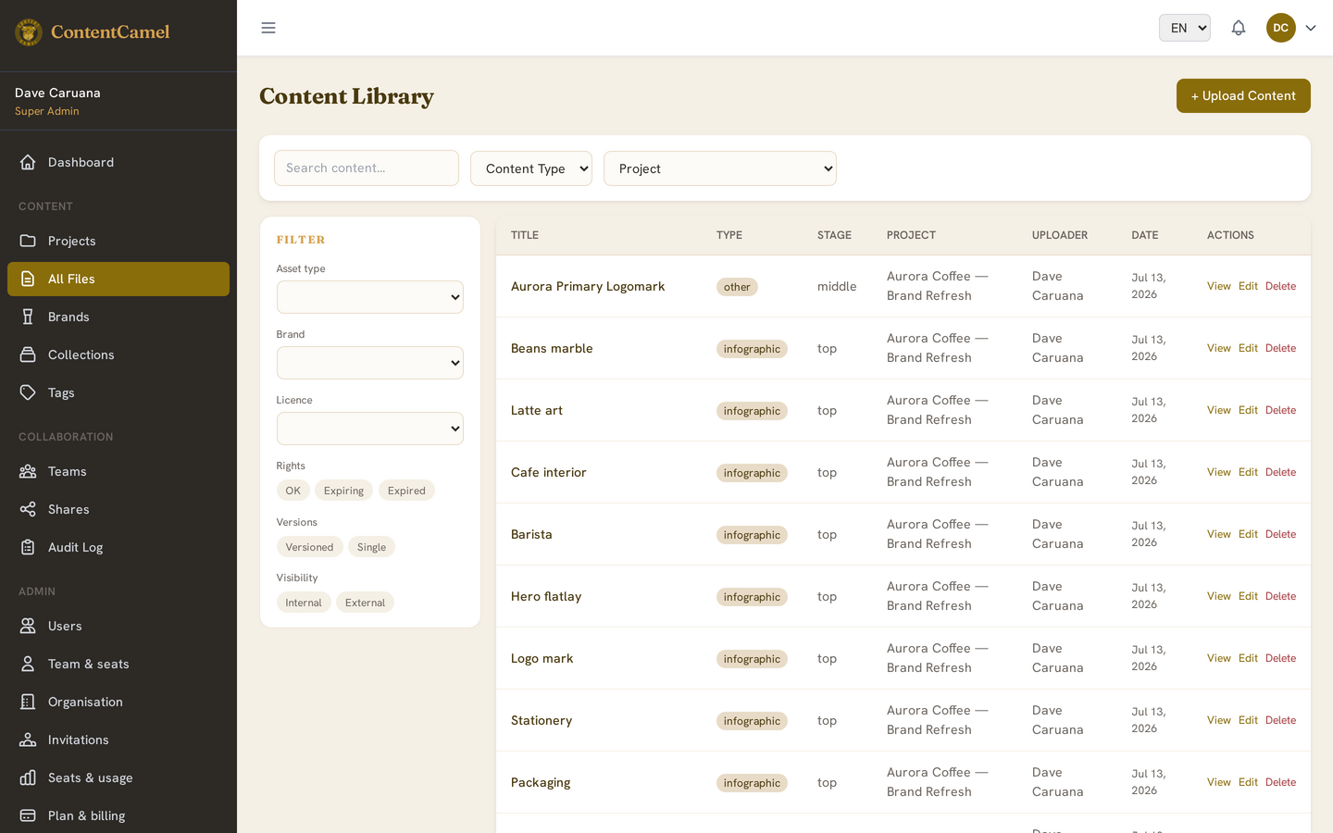The width and height of the screenshot is (1333, 833).
Task: Open the Brand filter dropdown
Action: (x=370, y=363)
